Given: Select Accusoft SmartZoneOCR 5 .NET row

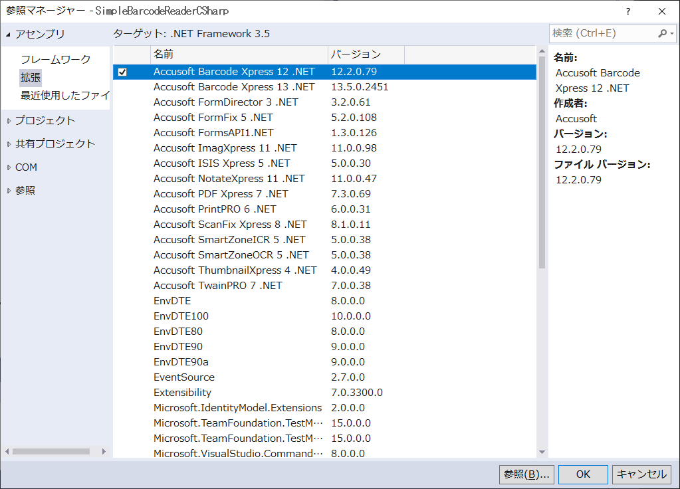Looking at the screenshot, I should [324, 255].
